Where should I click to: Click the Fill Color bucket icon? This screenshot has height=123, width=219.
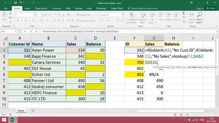(42, 20)
